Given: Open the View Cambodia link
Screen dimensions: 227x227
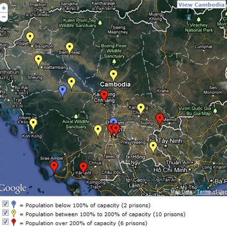Looking at the screenshot, I should (201, 5).
